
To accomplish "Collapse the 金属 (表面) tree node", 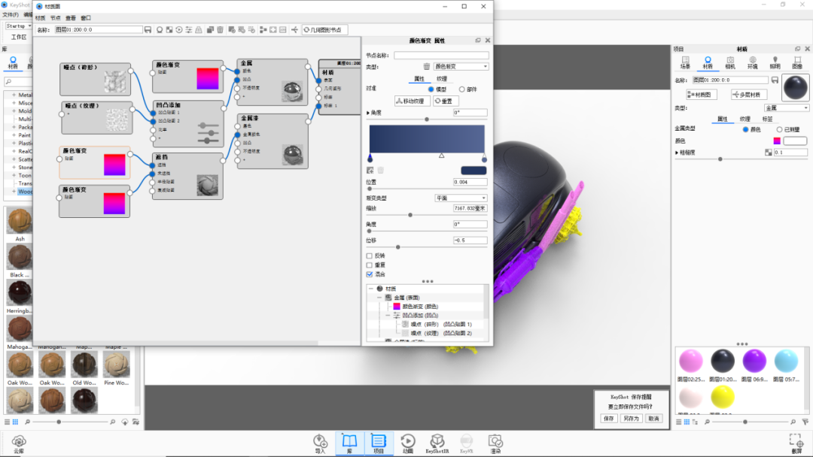I will pos(379,298).
